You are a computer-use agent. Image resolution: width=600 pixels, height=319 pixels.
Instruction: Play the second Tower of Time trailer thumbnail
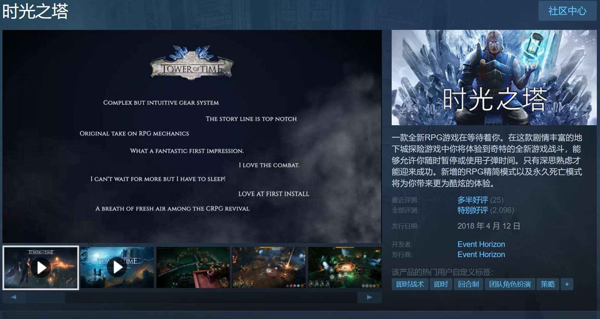point(117,268)
